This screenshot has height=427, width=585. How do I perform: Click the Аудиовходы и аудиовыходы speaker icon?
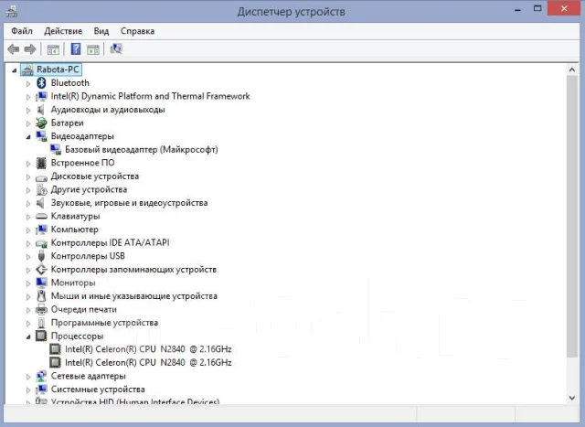pos(40,110)
